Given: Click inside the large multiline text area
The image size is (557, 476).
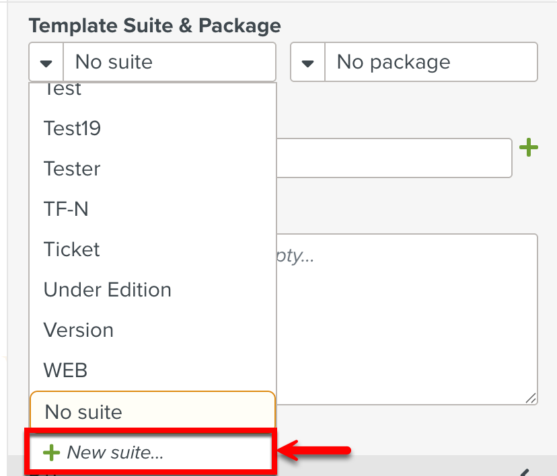Looking at the screenshot, I should pos(407,319).
